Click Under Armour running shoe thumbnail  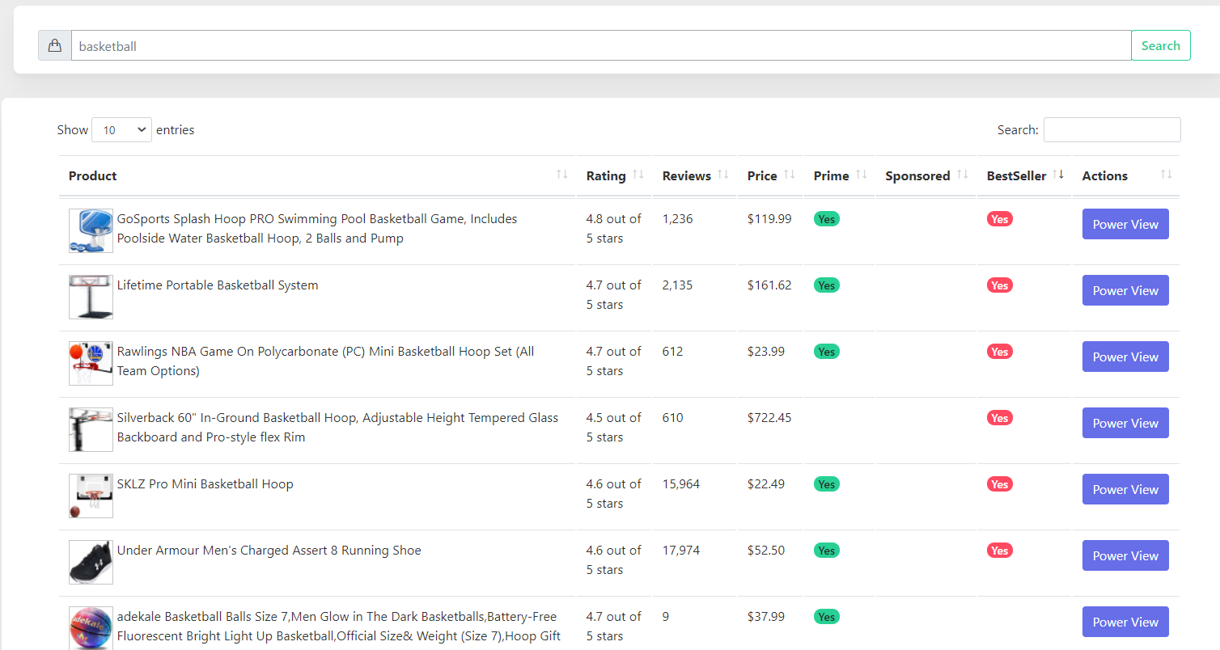pos(91,563)
